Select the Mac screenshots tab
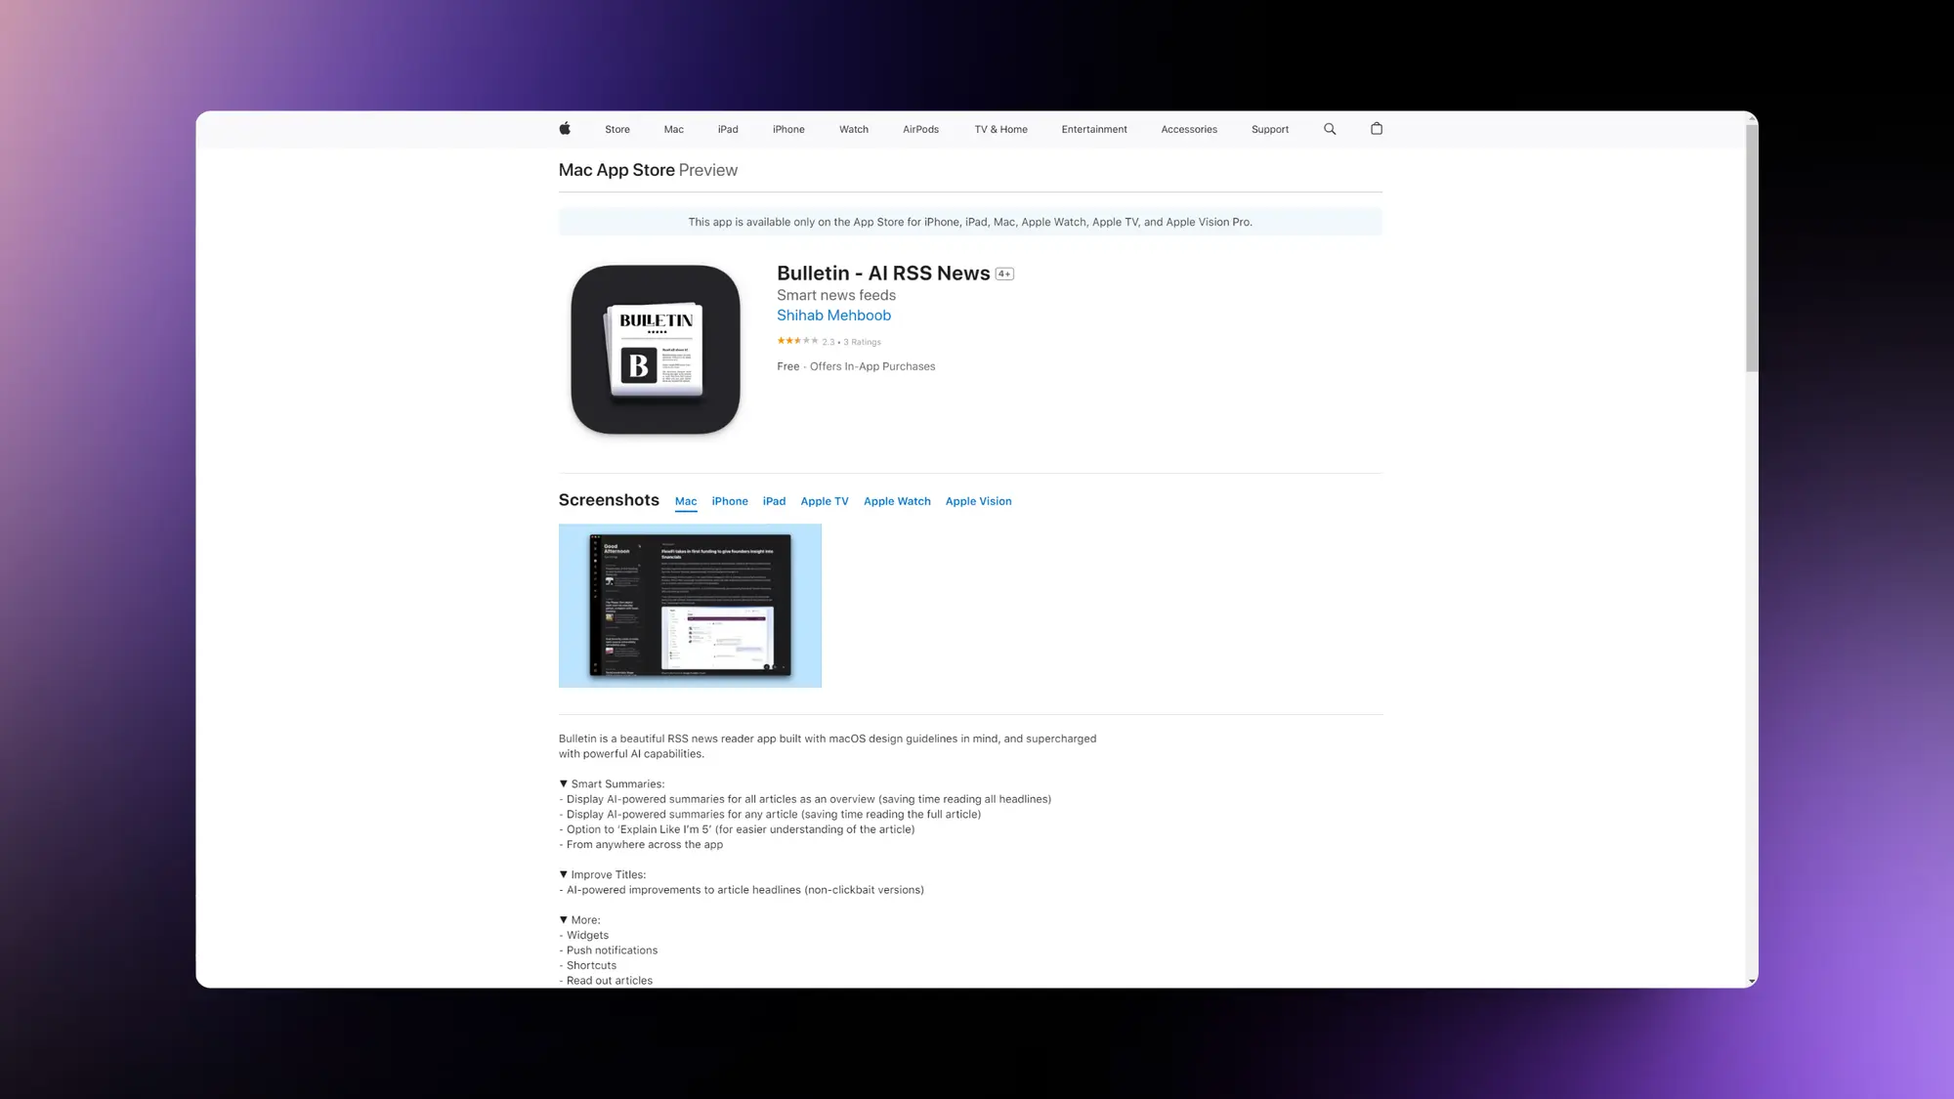 [x=686, y=501]
